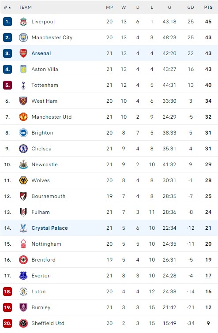The height and width of the screenshot is (333, 218).
Task: Click the Tottenham cockerel logo
Action: point(23,85)
